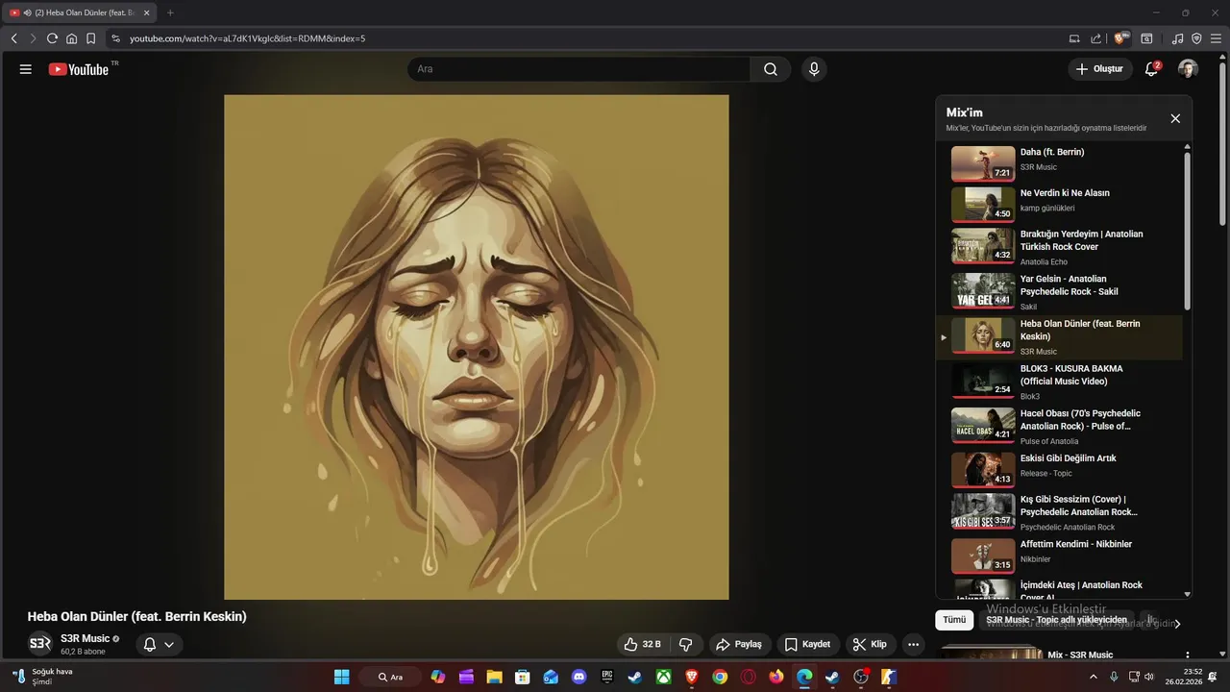1230x692 pixels.
Task: Select the Tümü filter chip
Action: point(954,620)
